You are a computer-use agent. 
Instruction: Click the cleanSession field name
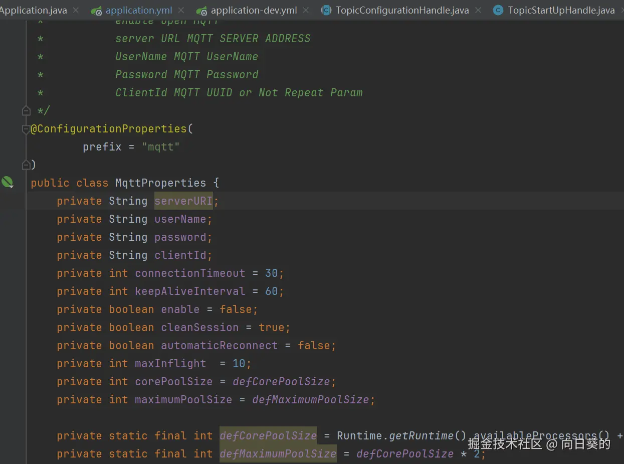click(199, 328)
